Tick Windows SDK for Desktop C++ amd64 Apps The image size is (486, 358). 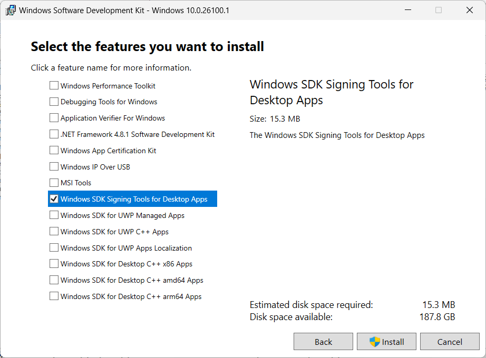click(x=54, y=280)
